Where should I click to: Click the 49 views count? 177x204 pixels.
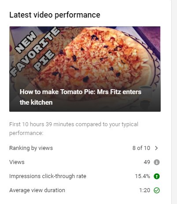click(x=147, y=162)
